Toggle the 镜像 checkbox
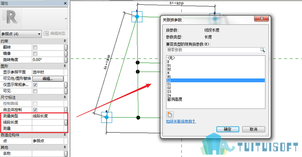This screenshot has height=157, width=302. point(35,53)
